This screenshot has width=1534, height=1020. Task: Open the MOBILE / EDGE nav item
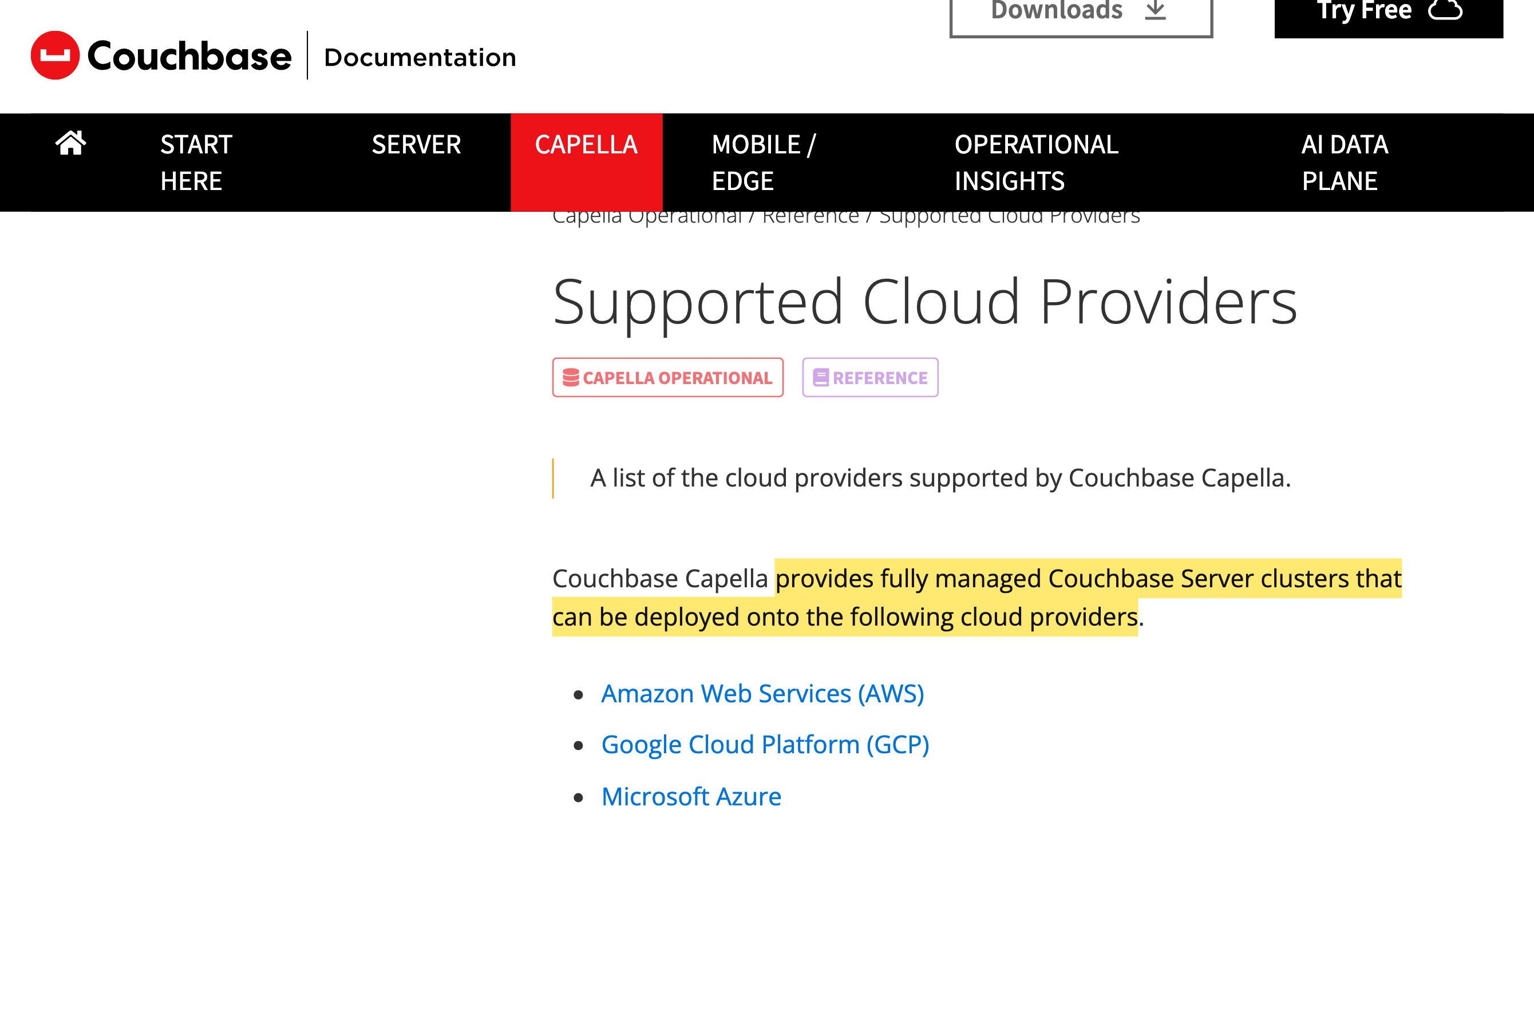click(x=764, y=163)
